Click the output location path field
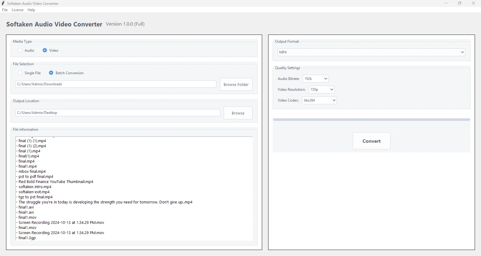481x256 pixels. coord(118,113)
